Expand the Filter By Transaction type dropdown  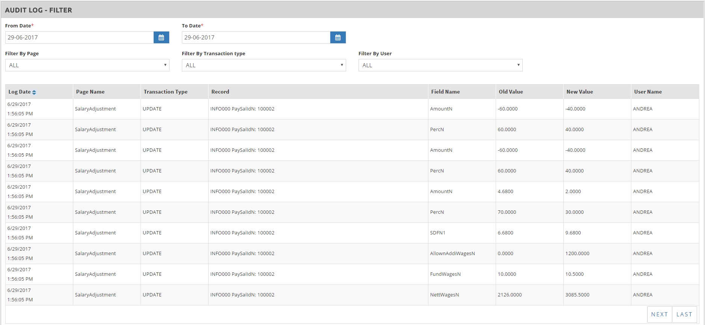(264, 65)
